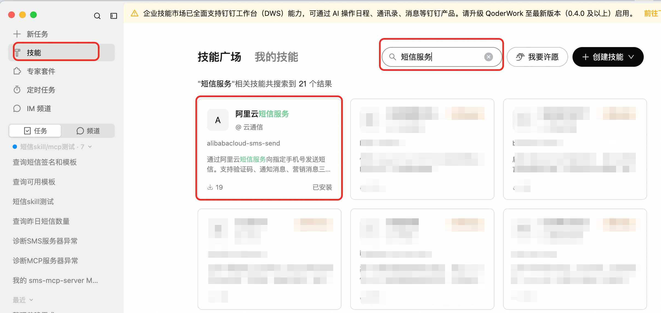Switch to the 我的技能 tab

pos(276,57)
